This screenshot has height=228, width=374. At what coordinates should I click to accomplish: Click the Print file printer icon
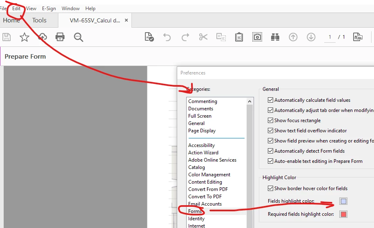(60, 37)
